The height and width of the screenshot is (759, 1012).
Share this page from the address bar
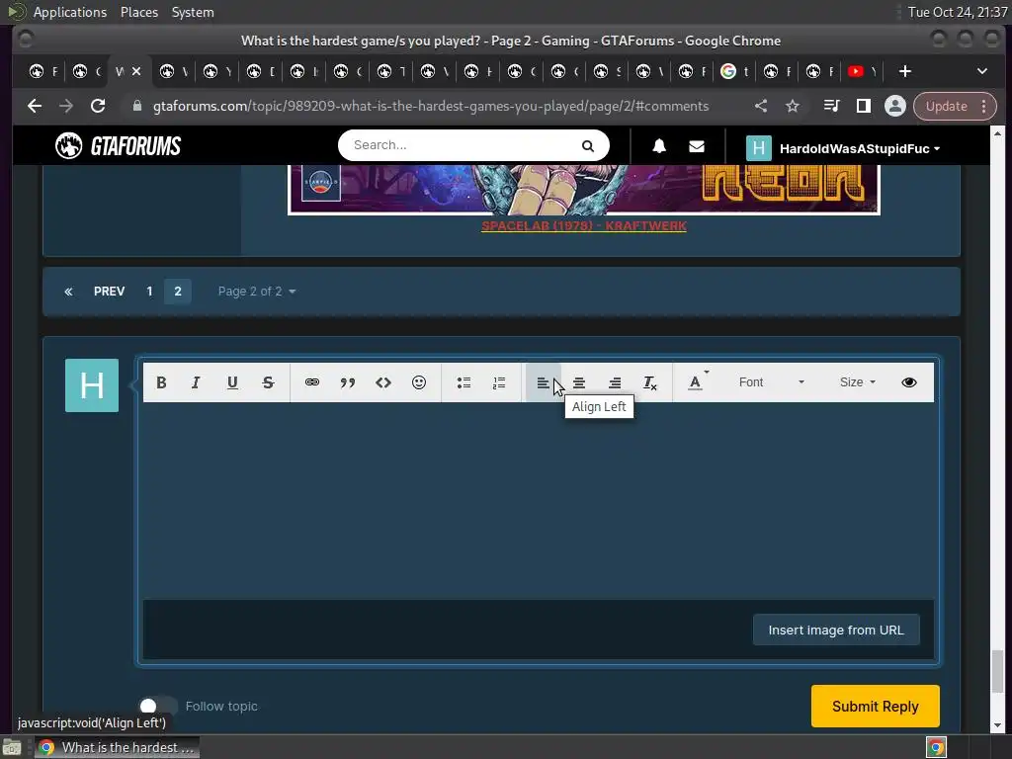coord(761,106)
